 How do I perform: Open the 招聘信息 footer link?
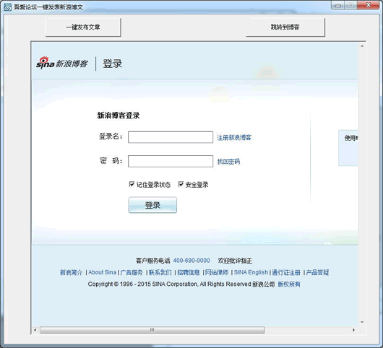click(189, 272)
